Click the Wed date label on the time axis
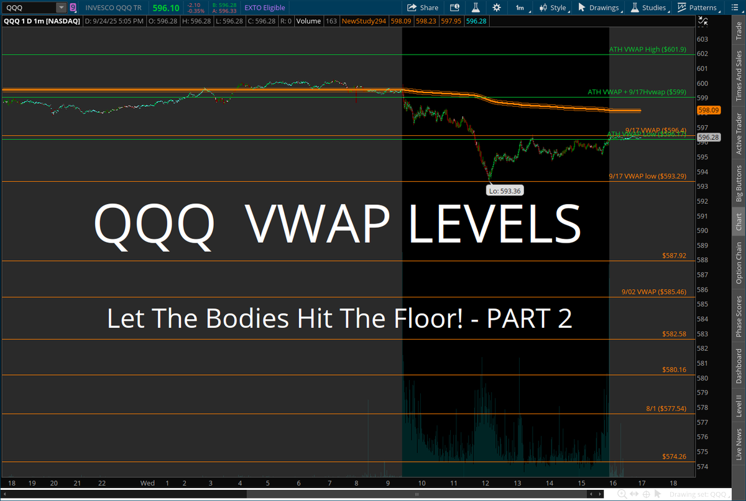This screenshot has height=501, width=746. tap(147, 482)
